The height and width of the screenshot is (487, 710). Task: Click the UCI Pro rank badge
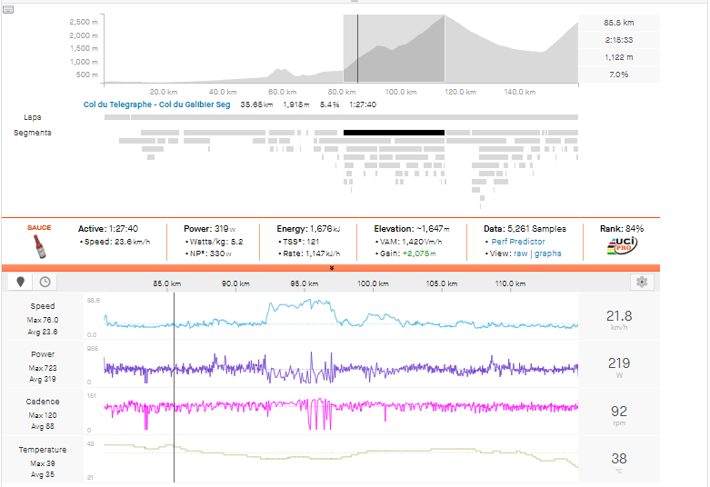click(x=624, y=246)
